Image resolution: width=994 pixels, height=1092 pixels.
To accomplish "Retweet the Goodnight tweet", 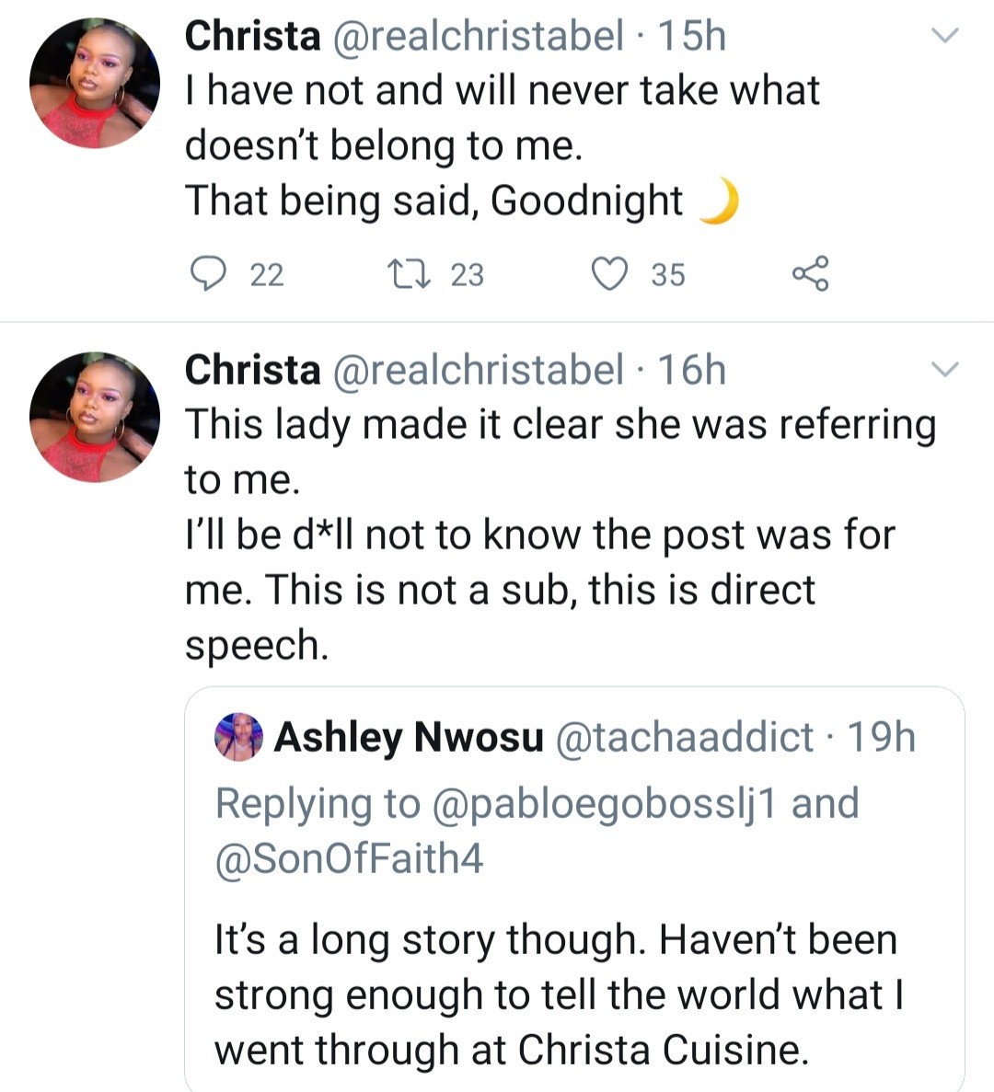I will click(x=401, y=274).
